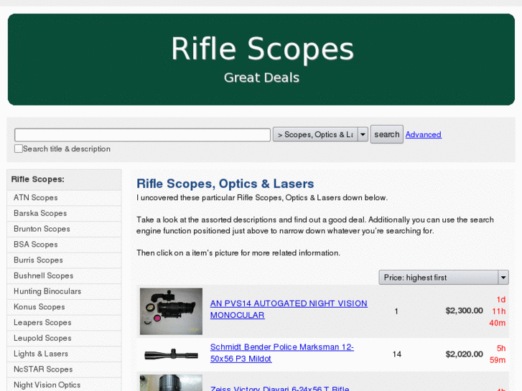
Task: Select ATN Scopes in the sidebar
Action: [35, 198]
